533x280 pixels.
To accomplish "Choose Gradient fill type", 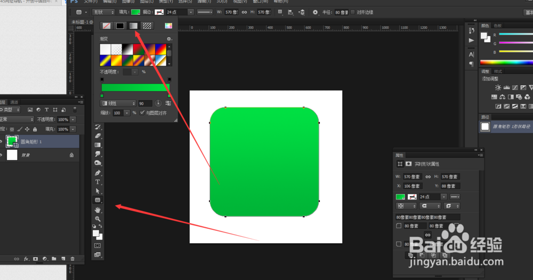I will (x=134, y=26).
